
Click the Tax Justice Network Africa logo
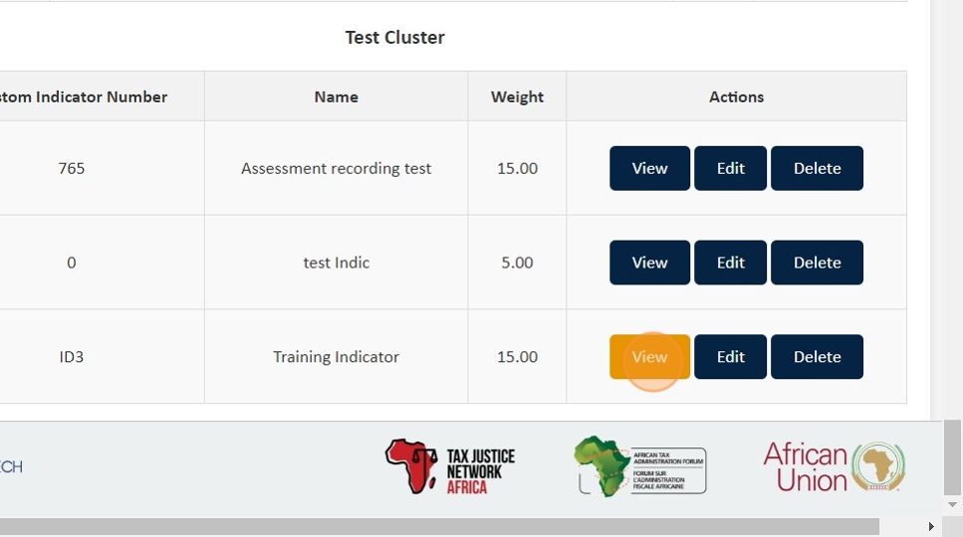coord(450,467)
